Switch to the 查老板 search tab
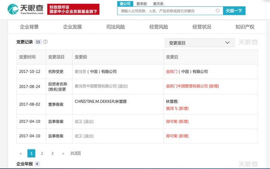This screenshot has height=169, width=270. (142, 4)
